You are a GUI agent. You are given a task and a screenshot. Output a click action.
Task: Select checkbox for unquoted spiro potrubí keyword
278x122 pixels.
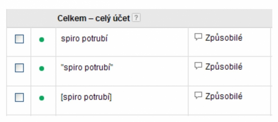[19, 39]
